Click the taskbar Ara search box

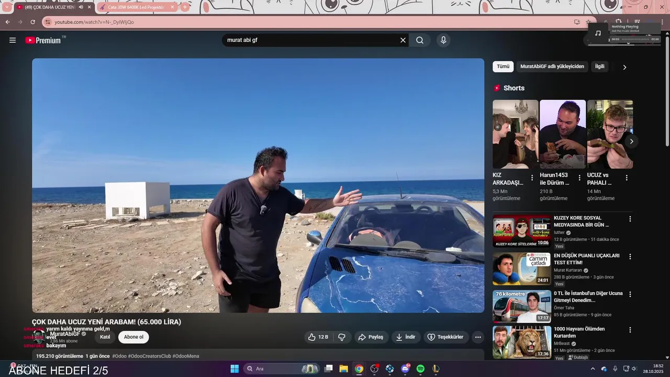282,369
